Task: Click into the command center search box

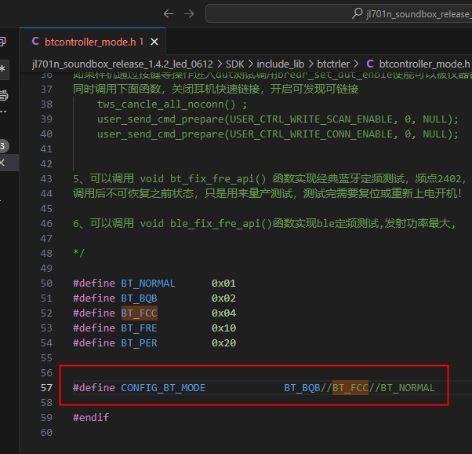Action: pos(339,13)
